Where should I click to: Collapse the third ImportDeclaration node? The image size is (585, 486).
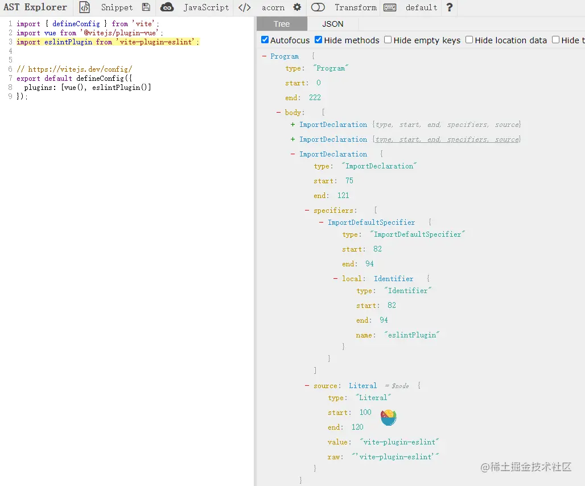point(292,154)
